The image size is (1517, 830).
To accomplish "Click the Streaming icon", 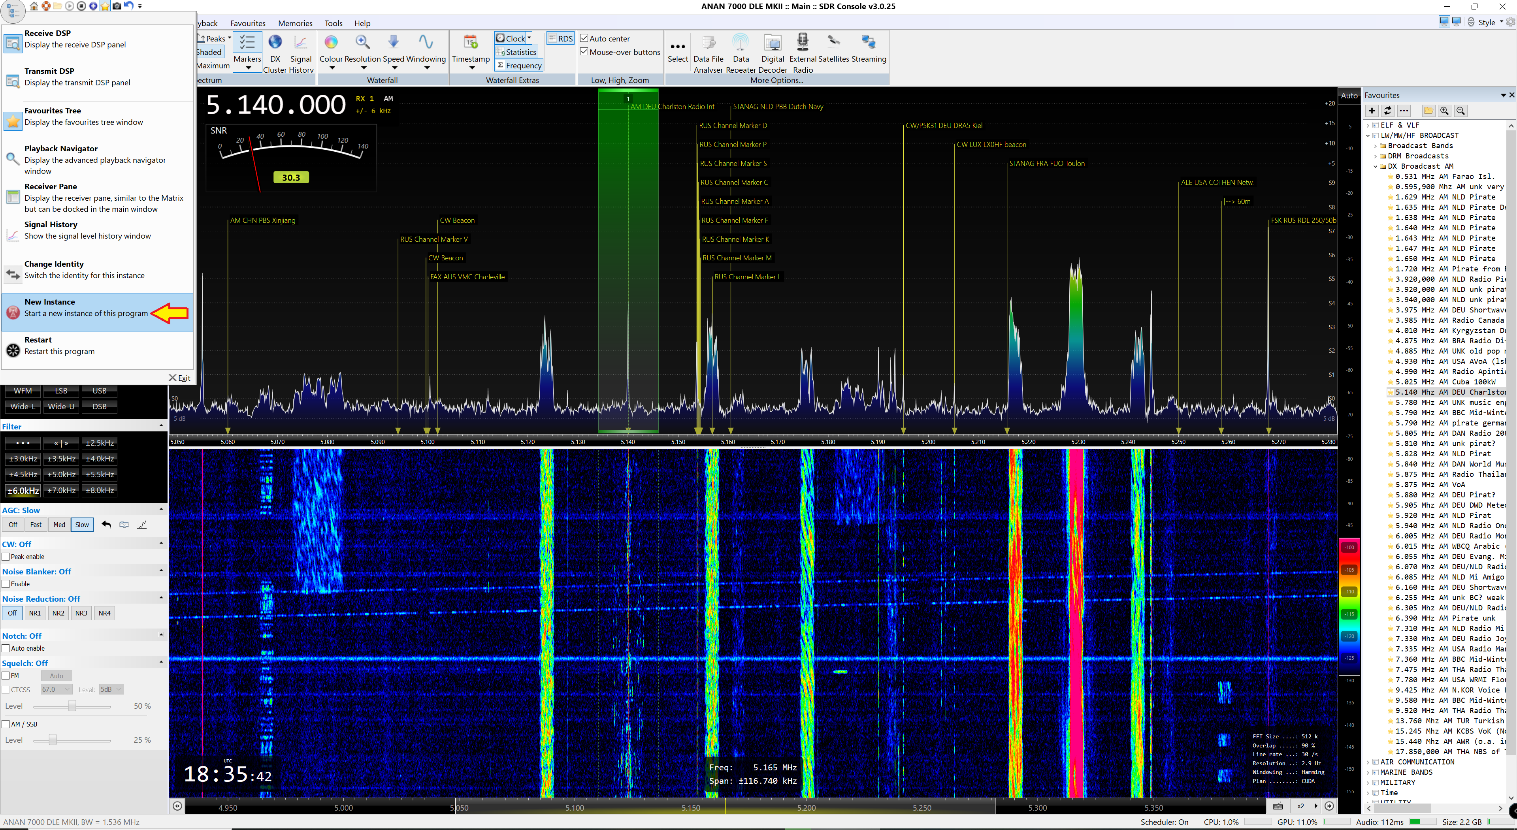I will 868,42.
